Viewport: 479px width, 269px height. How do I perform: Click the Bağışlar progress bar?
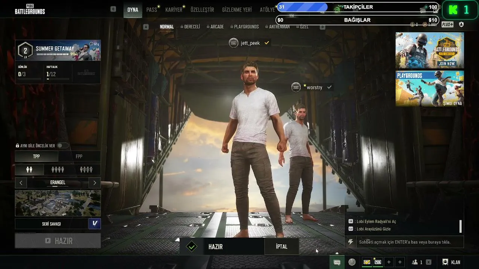[x=357, y=20]
